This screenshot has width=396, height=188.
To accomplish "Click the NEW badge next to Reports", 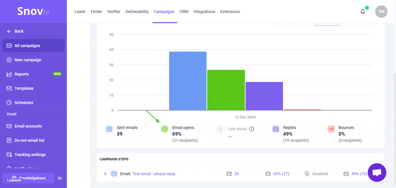I will pyautogui.click(x=57, y=74).
